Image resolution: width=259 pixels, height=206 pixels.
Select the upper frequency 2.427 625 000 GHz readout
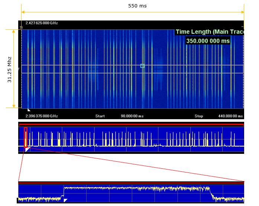[x=42, y=23]
